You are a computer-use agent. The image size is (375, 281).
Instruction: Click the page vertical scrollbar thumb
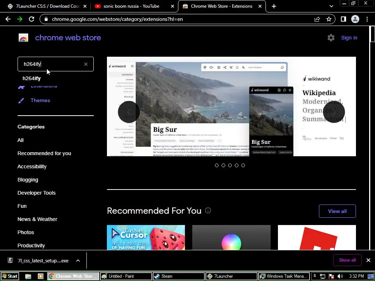coord(372,34)
